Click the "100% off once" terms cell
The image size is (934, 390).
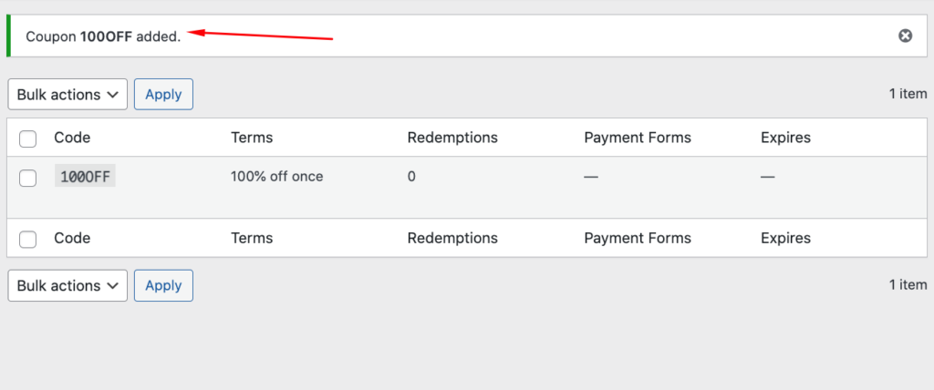(277, 177)
